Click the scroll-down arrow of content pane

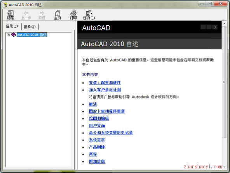coord(224,167)
